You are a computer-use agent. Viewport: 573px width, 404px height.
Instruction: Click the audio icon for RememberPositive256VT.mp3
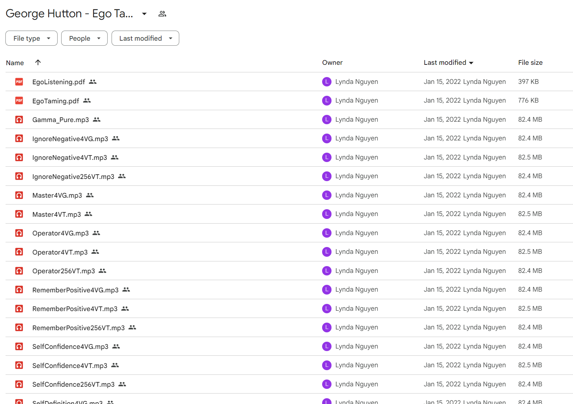19,327
